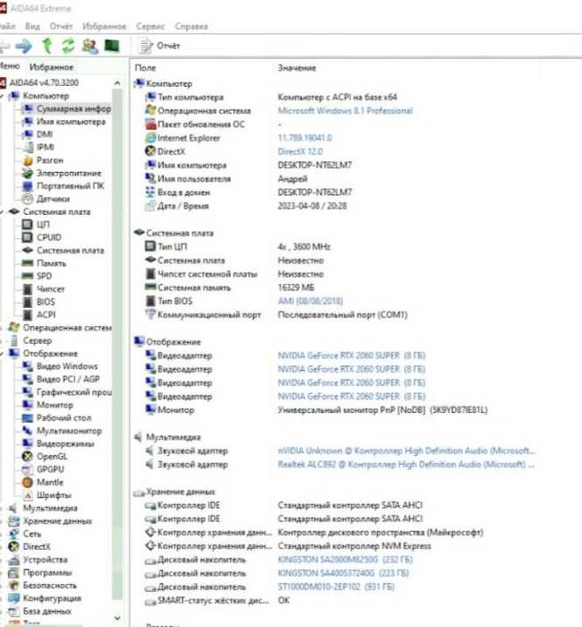Open AMI (08/08/2018) BIOS link
The height and width of the screenshot is (627, 582).
(310, 301)
